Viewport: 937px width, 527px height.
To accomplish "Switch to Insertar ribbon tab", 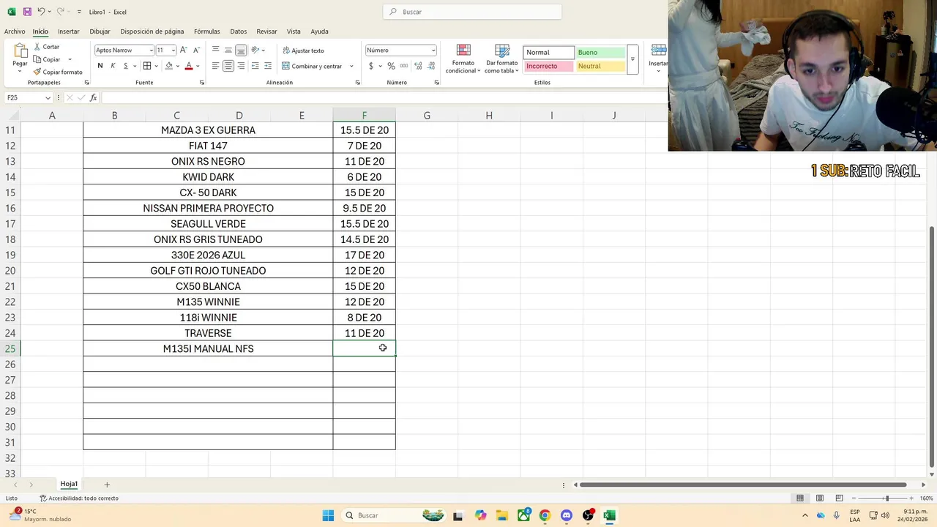I will point(69,31).
